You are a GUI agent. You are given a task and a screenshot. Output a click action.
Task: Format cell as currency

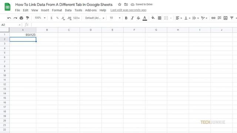coord(51,18)
